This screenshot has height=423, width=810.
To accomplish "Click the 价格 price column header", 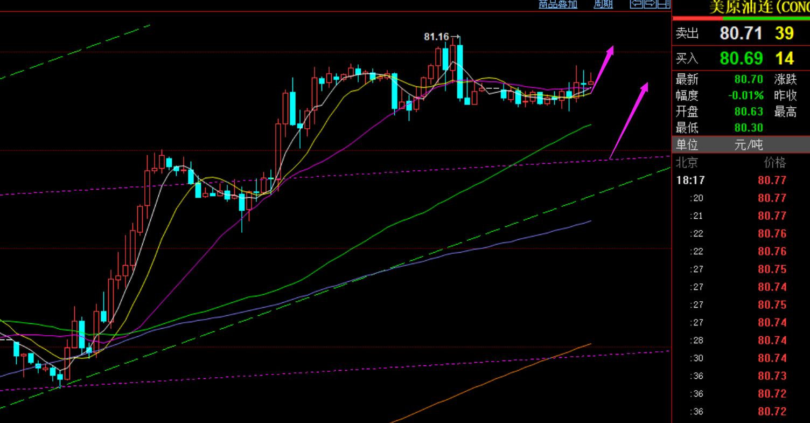I will (x=775, y=162).
